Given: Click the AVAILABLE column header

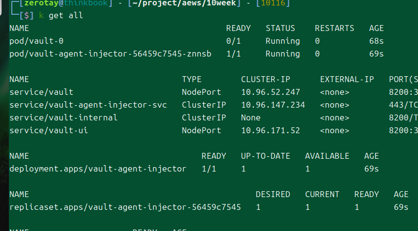Looking at the screenshot, I should tap(327, 156).
